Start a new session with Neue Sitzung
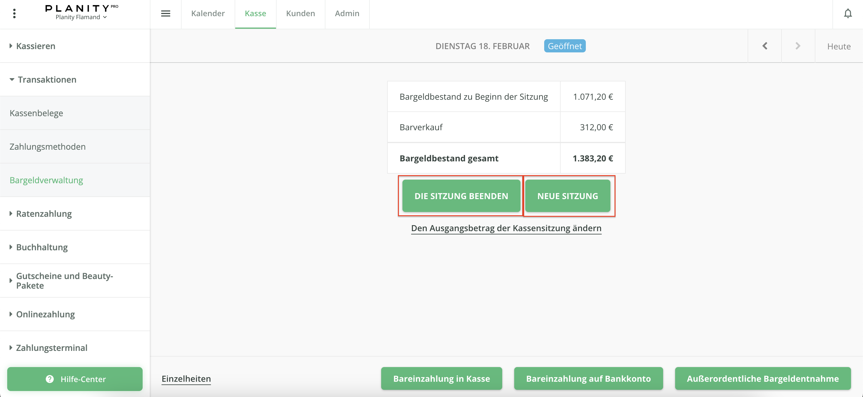The image size is (863, 397). coord(568,196)
